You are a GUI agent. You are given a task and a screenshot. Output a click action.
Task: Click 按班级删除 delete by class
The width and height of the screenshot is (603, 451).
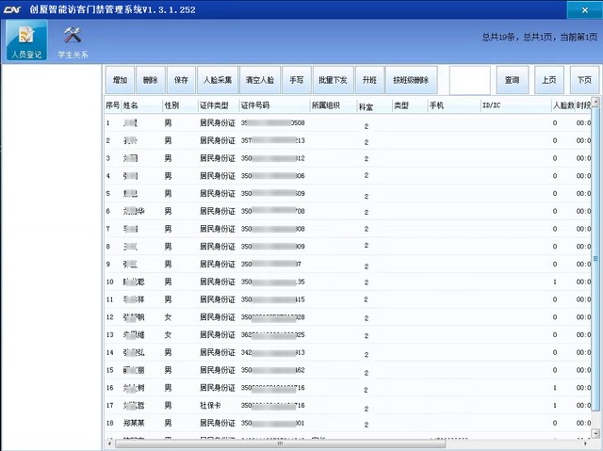(x=411, y=81)
